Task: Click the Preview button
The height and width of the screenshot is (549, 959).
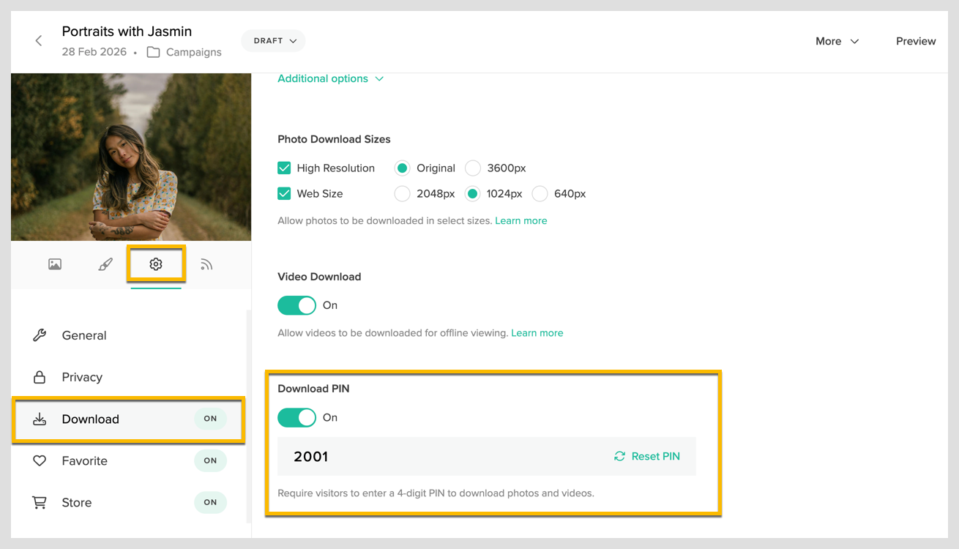Action: coord(916,41)
